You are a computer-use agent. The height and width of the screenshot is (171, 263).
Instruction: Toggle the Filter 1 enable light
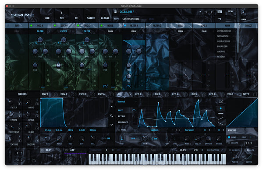point(125,26)
